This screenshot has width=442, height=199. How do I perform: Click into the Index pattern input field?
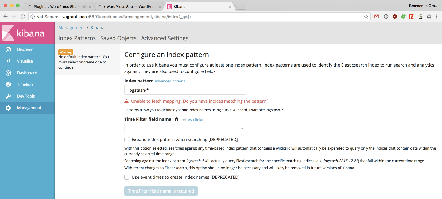[x=186, y=90]
